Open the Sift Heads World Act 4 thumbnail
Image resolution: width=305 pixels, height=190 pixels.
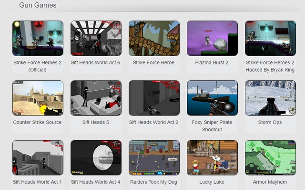tap(96, 158)
